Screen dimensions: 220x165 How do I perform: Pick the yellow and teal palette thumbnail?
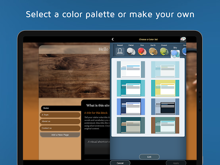coord(165,88)
